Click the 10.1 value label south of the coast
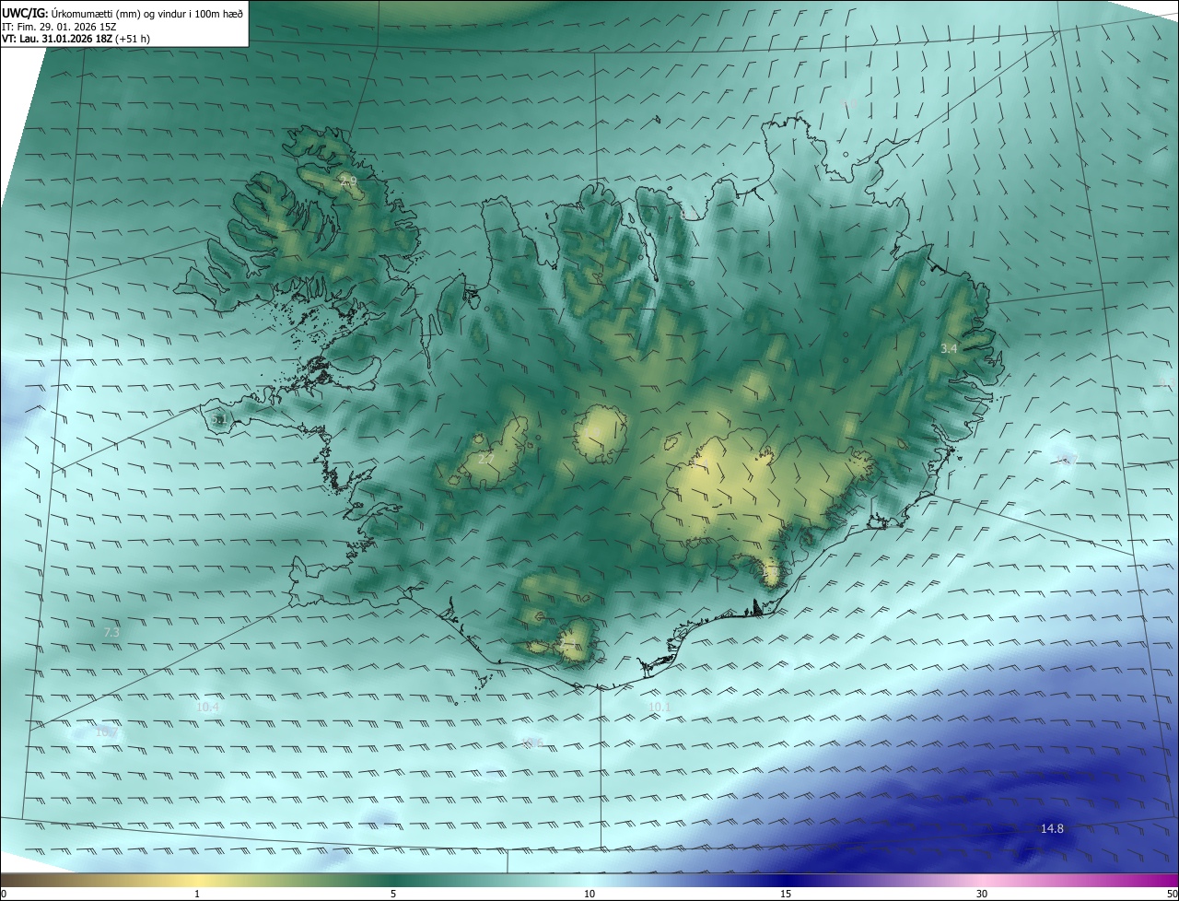The width and height of the screenshot is (1179, 901). coord(660,707)
